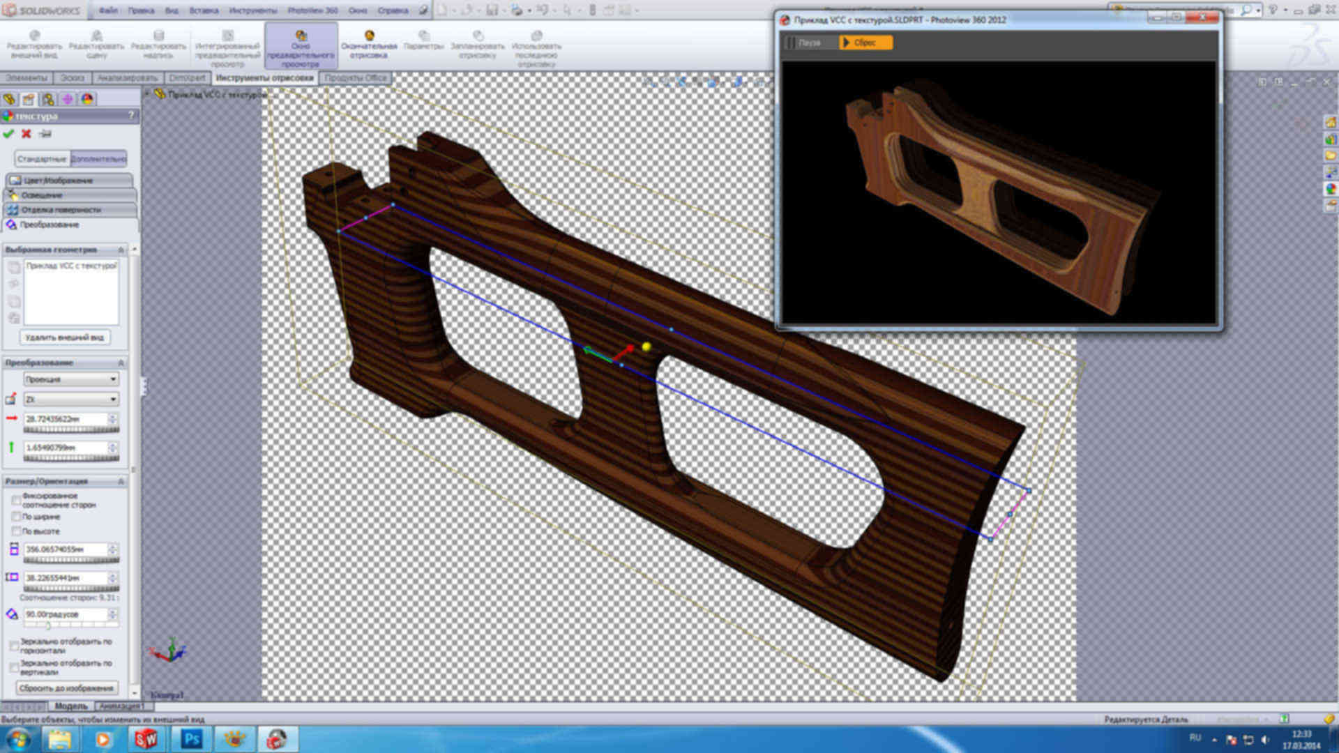Click Edit Scene (Редактировать сцену)
The width and height of the screenshot is (1339, 753).
97,44
